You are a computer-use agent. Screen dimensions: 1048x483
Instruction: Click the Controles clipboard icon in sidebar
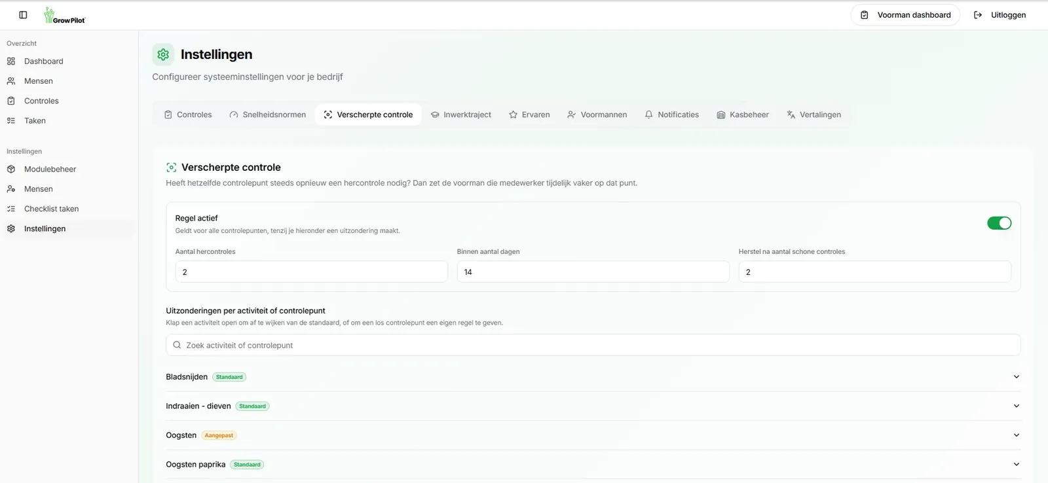click(x=11, y=101)
